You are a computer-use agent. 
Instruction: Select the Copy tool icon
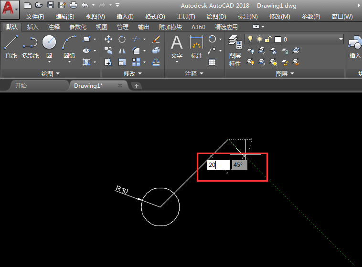pos(108,51)
